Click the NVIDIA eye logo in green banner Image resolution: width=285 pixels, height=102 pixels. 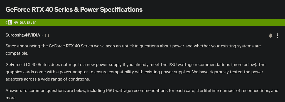click(9, 22)
